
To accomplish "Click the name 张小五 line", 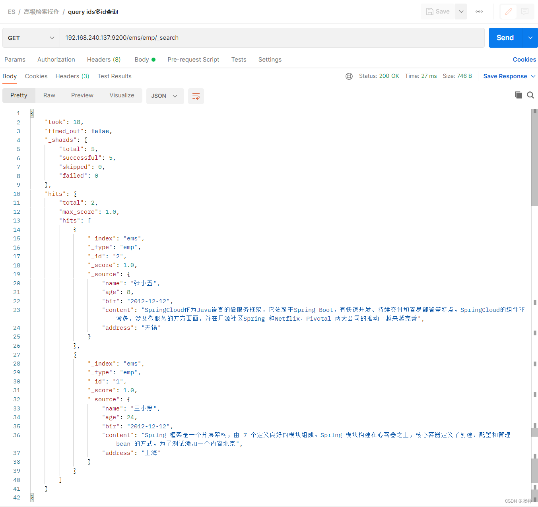I will pos(131,283).
